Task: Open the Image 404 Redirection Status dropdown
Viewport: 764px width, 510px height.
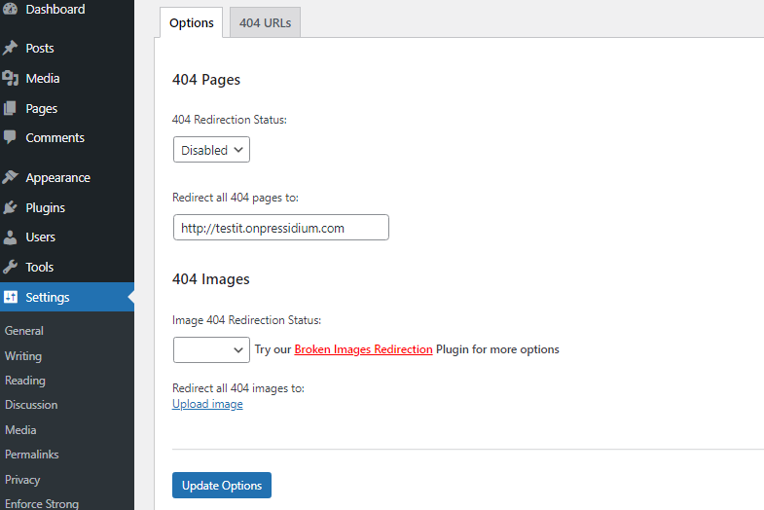Action: [211, 349]
